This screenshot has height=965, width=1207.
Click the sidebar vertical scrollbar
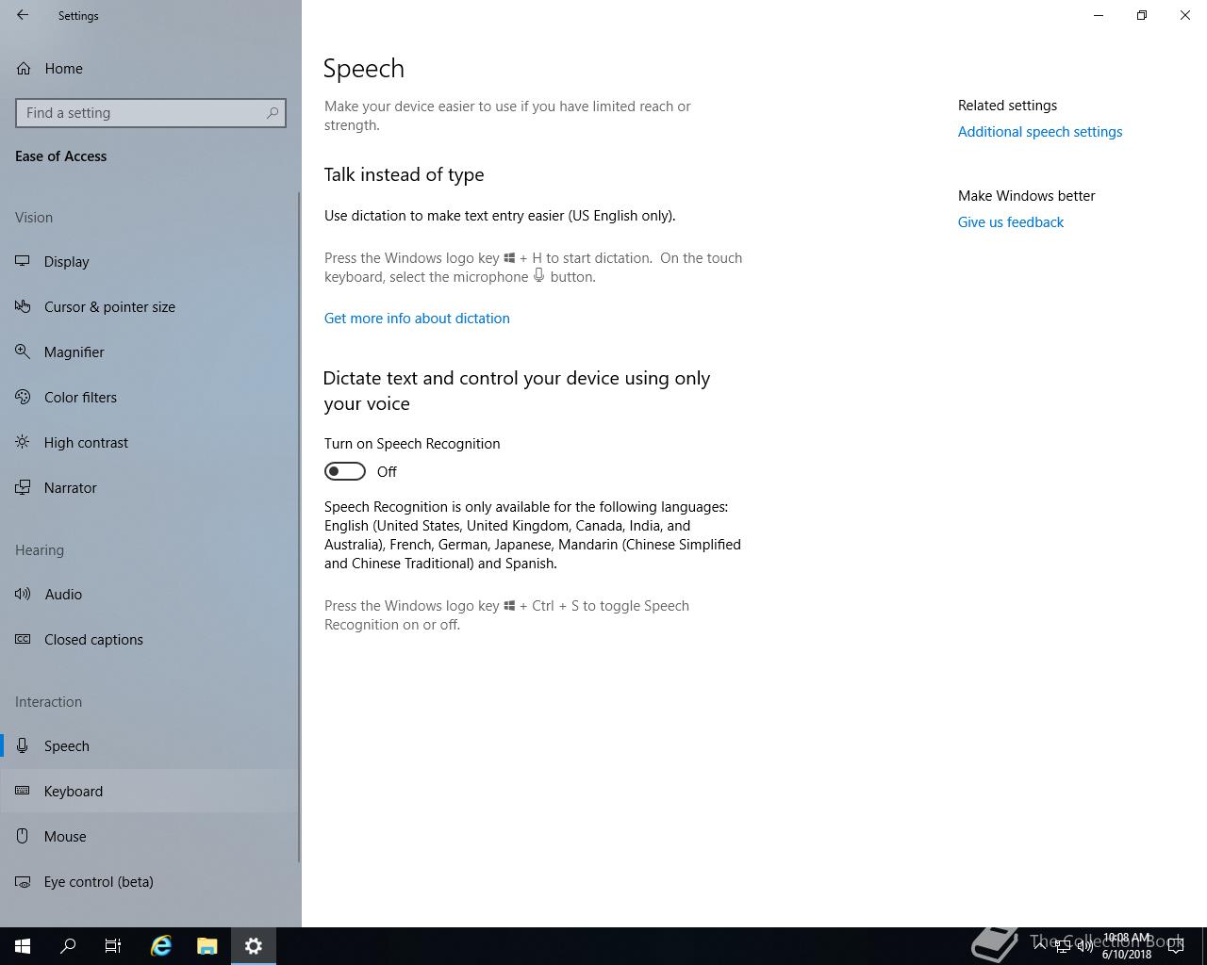[299, 528]
